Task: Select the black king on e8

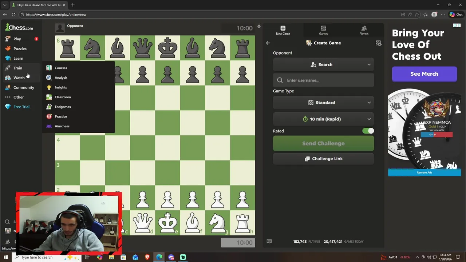Action: point(167,48)
